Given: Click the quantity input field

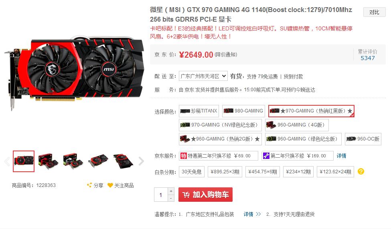Looking at the screenshot, I should point(161,195).
